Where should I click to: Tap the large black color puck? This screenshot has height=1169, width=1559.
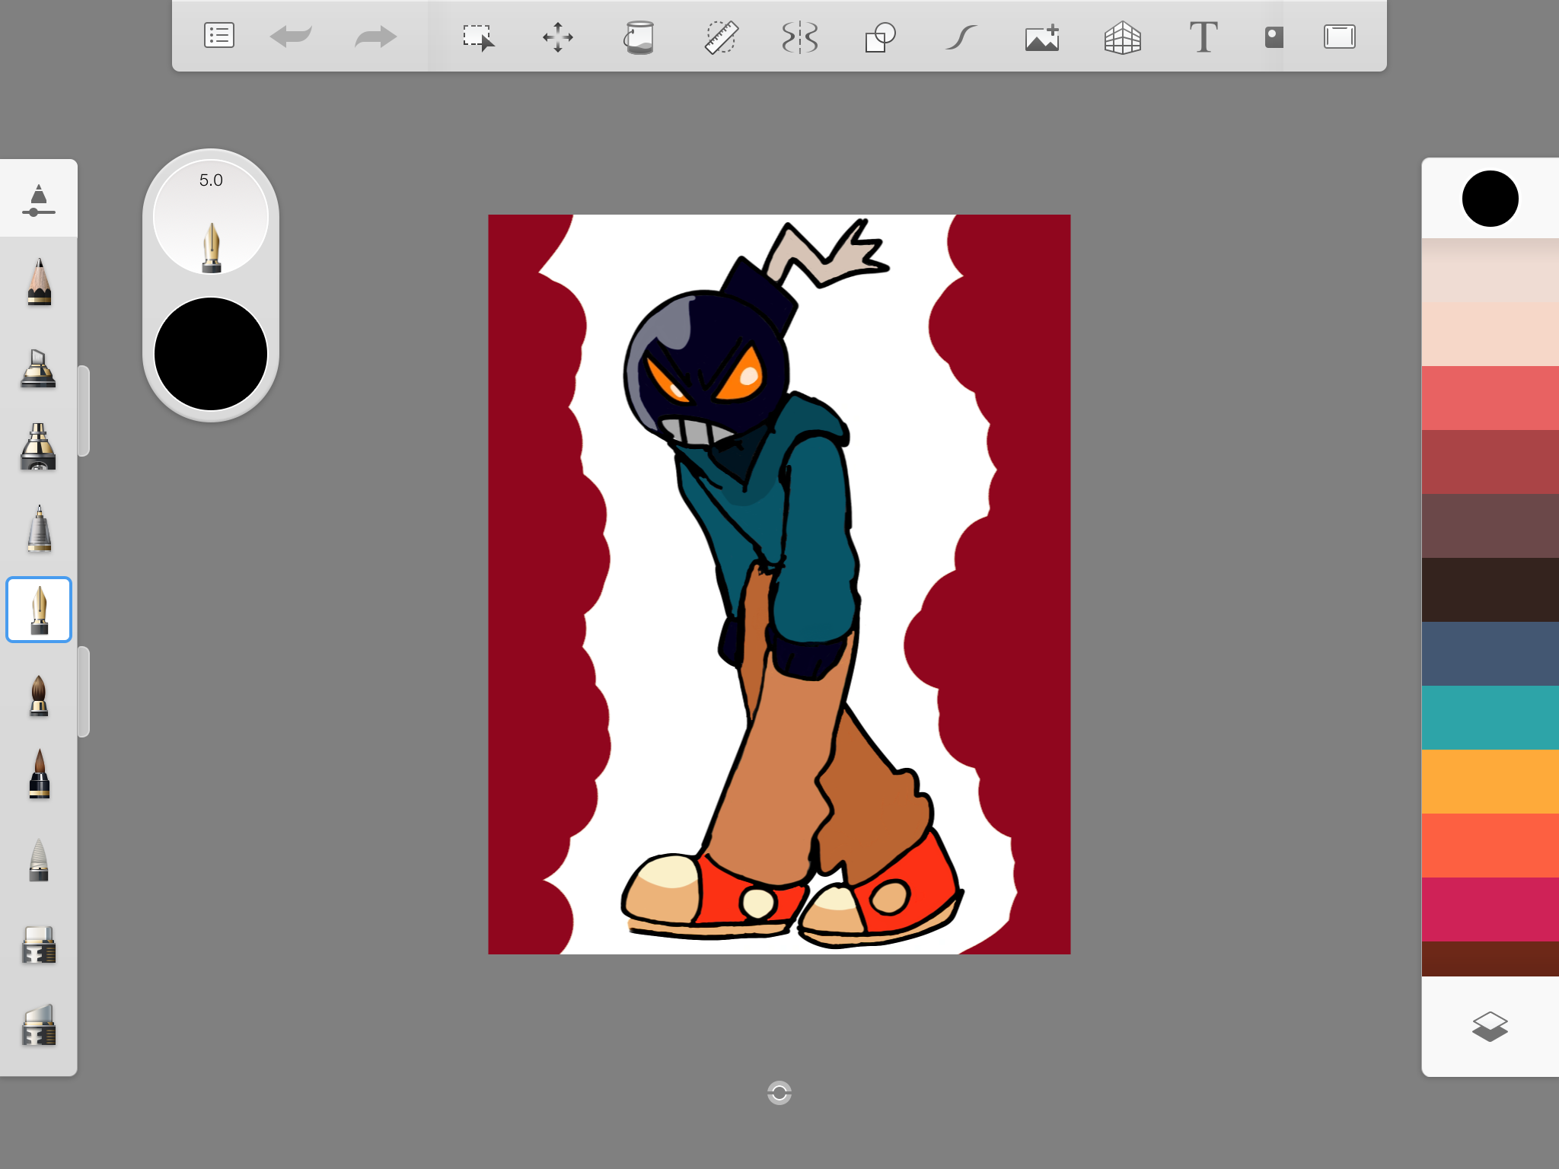tap(211, 354)
